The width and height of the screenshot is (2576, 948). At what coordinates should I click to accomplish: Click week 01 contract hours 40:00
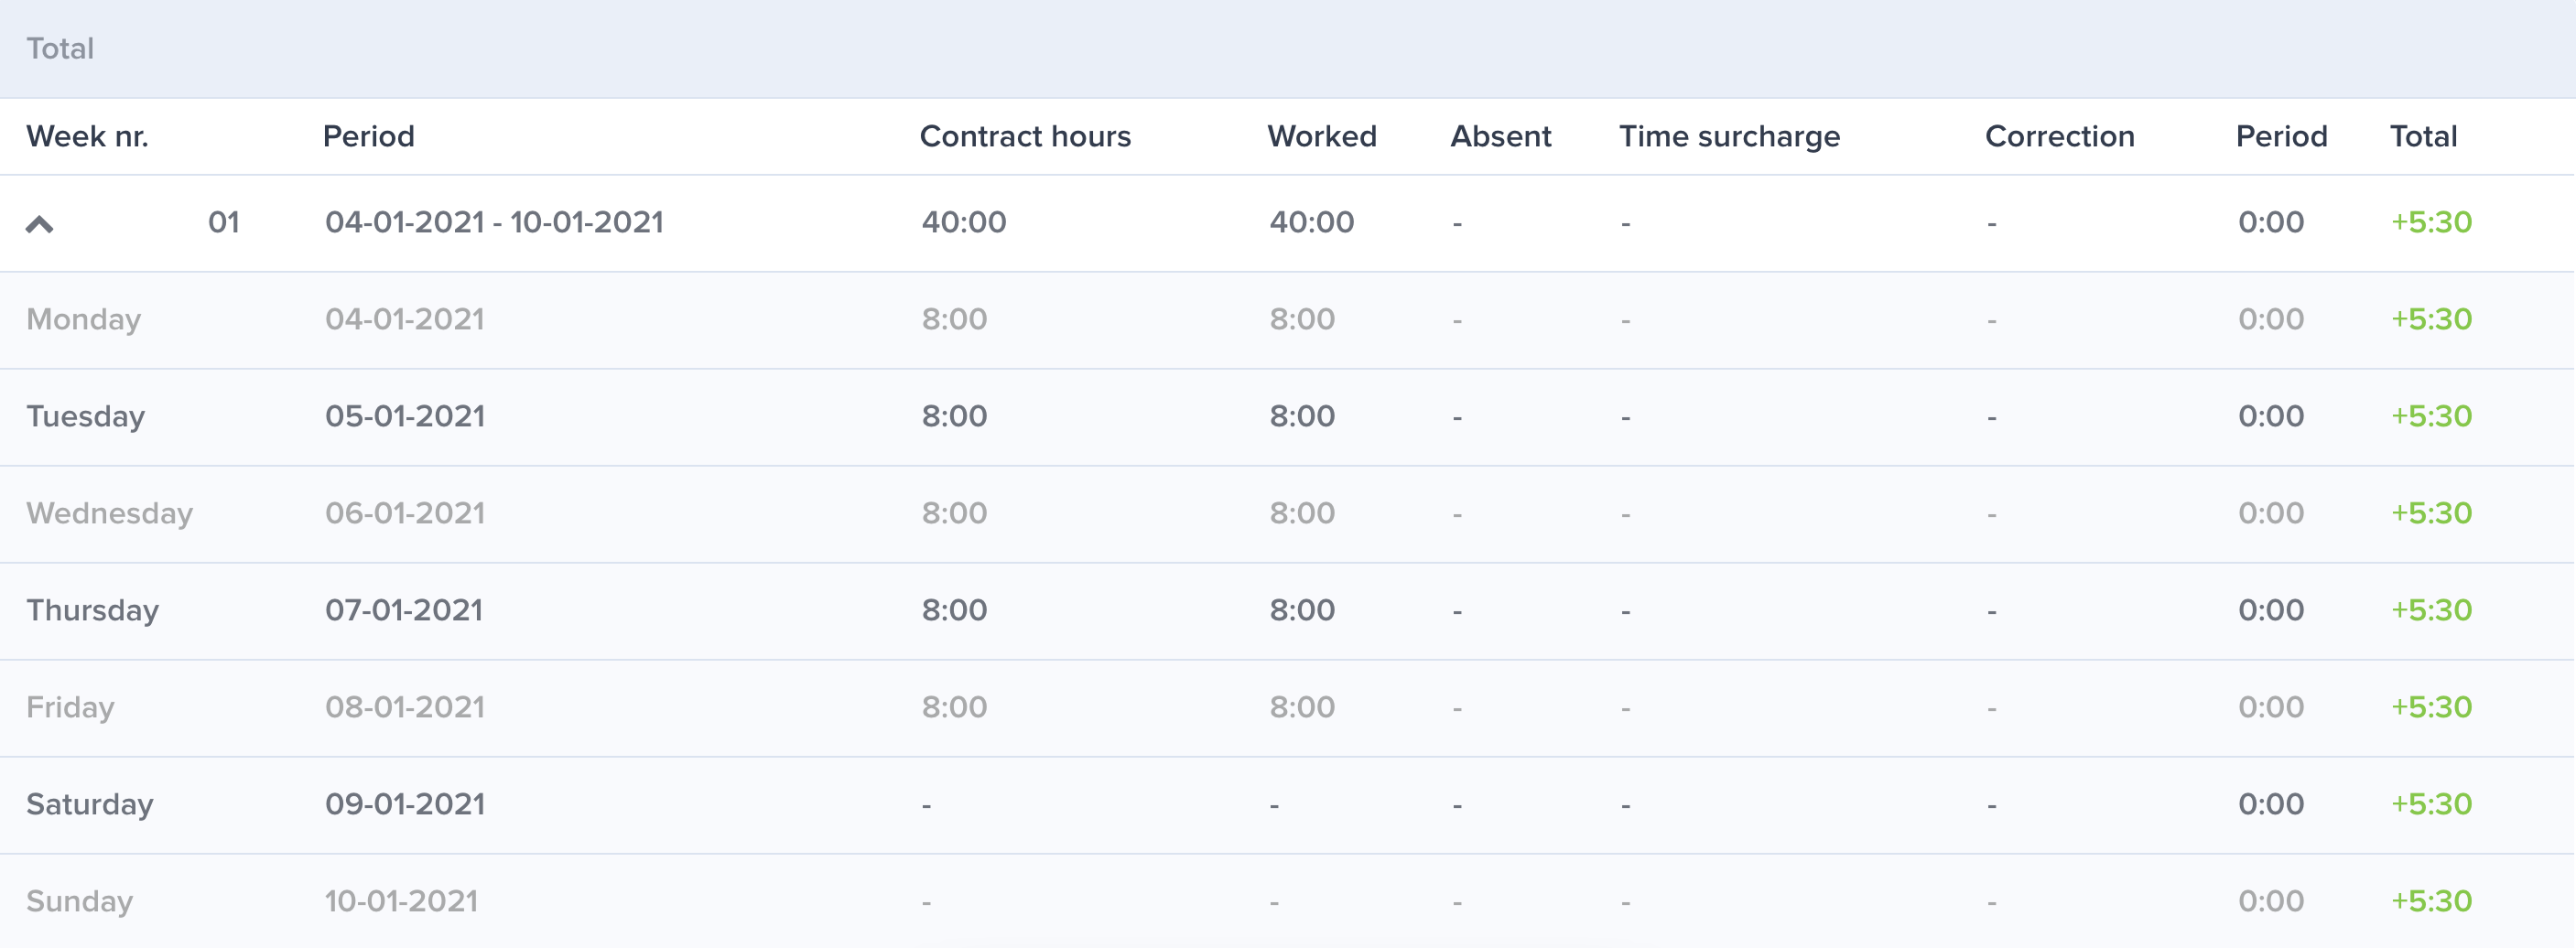pyautogui.click(x=964, y=222)
